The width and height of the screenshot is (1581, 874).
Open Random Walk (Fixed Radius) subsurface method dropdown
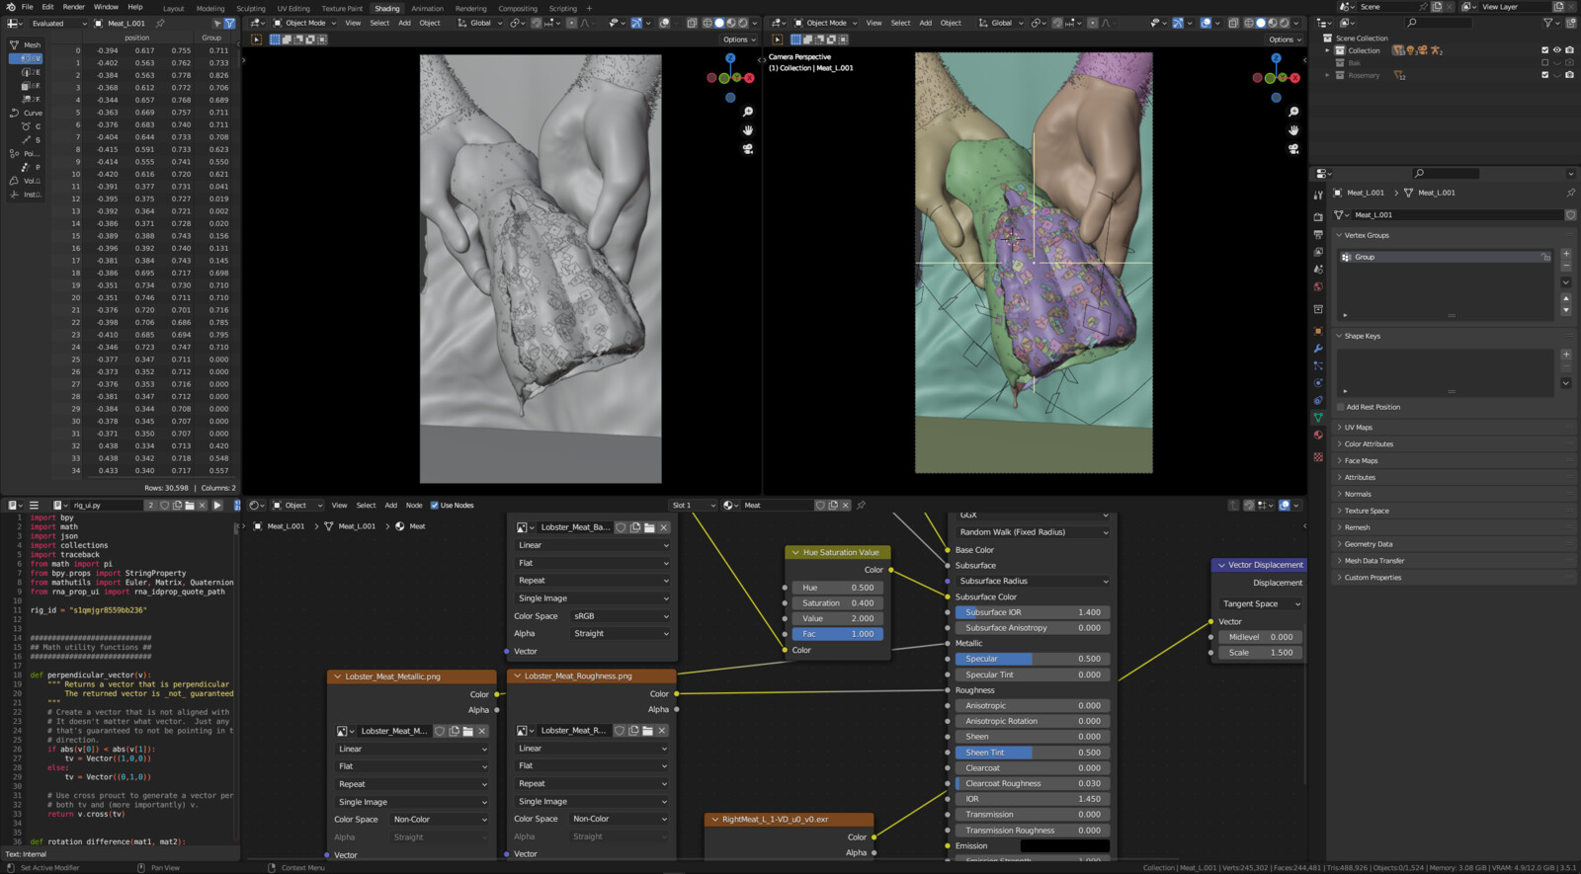tap(1033, 532)
